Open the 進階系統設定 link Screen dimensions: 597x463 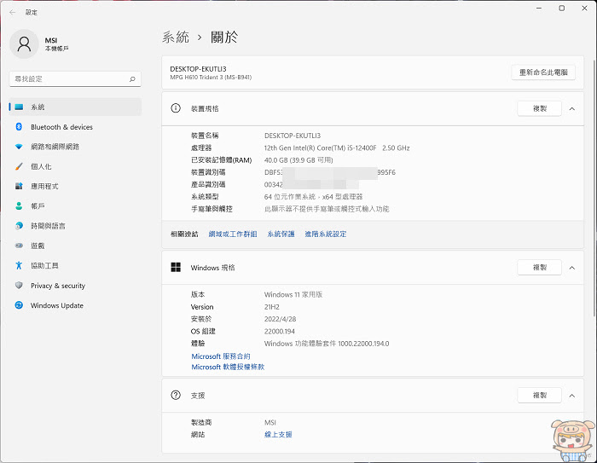point(326,234)
